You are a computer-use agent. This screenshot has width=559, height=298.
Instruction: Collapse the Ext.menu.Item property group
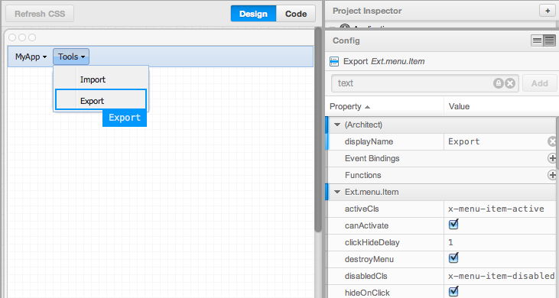click(x=337, y=192)
